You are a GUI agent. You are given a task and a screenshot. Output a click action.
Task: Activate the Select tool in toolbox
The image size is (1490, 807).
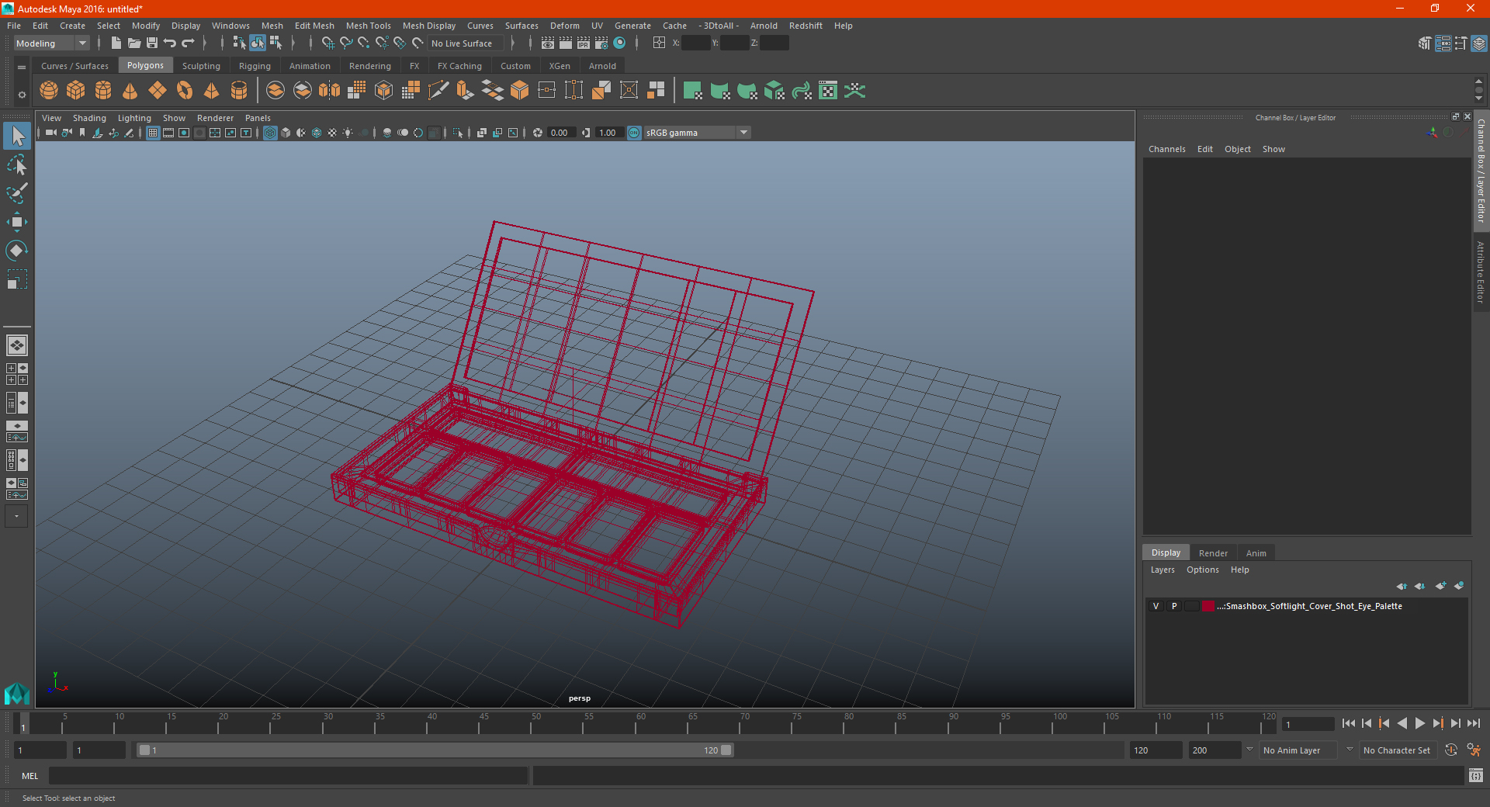point(17,137)
